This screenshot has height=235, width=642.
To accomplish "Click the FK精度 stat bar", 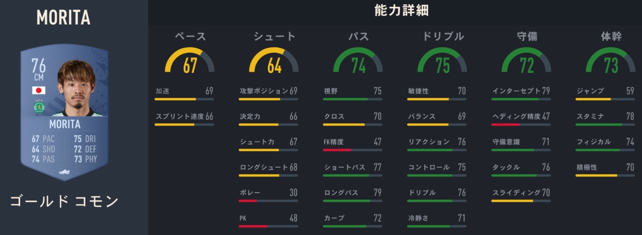I will pos(353,150).
